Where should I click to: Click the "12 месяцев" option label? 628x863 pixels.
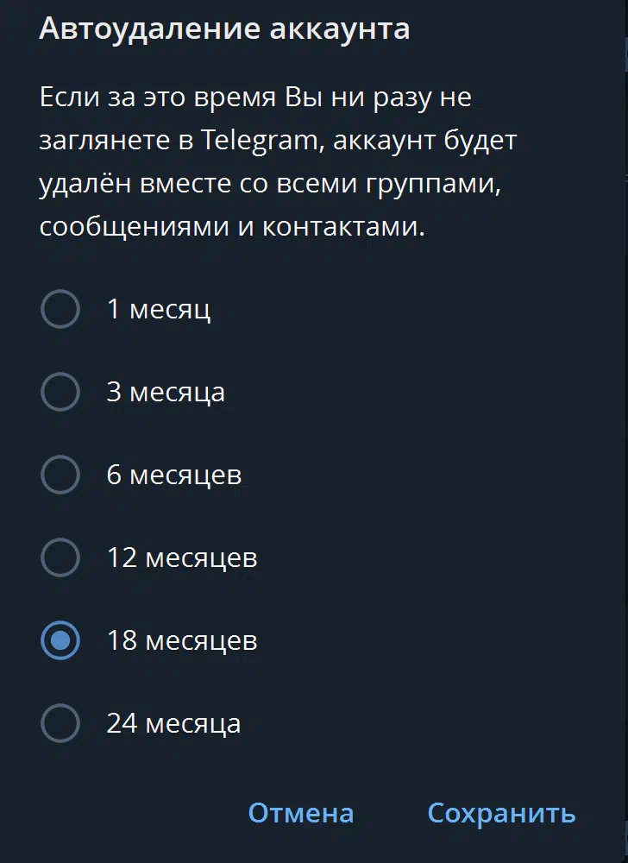182,557
